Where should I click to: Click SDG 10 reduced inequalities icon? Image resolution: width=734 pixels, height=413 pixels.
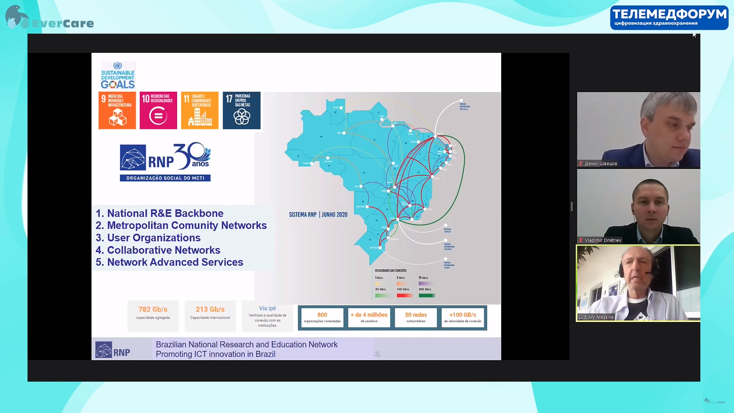coord(158,111)
